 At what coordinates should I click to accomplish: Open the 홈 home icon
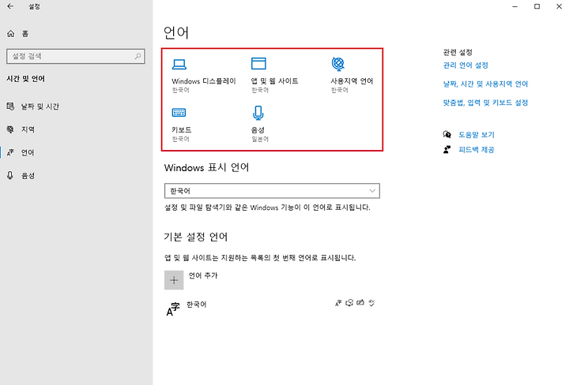click(x=11, y=34)
